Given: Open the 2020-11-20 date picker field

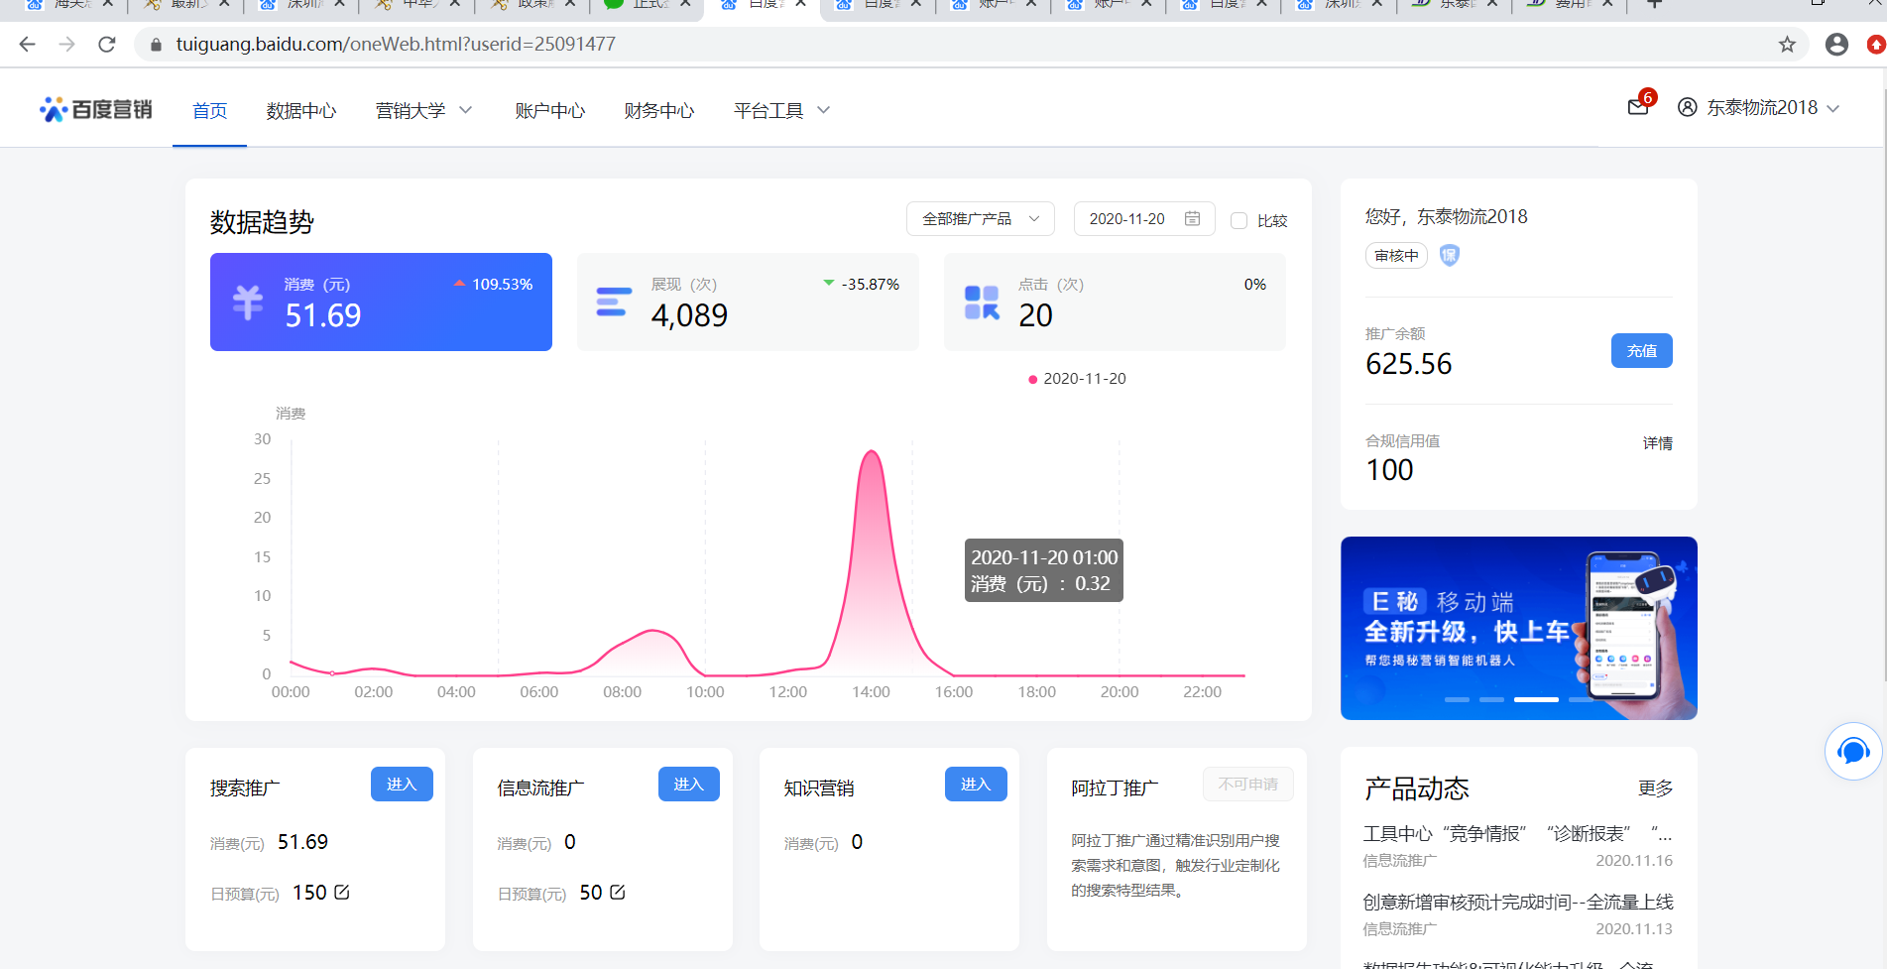Looking at the screenshot, I should pyautogui.click(x=1144, y=218).
